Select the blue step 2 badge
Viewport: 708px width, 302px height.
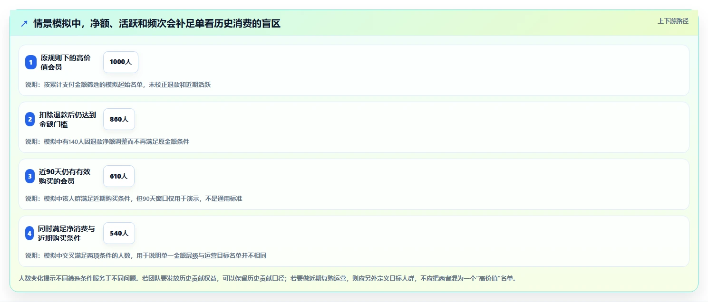tap(30, 119)
